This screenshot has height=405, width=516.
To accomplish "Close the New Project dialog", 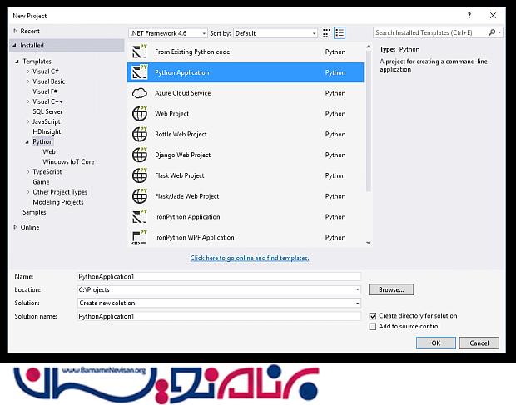I will pos(493,16).
